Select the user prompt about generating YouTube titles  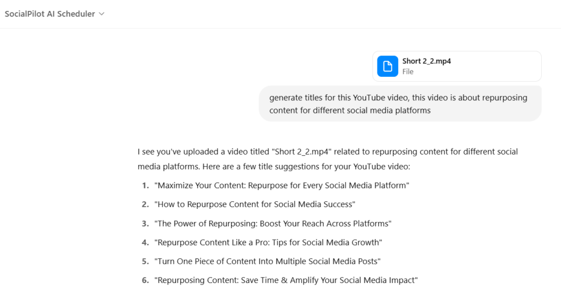400,104
